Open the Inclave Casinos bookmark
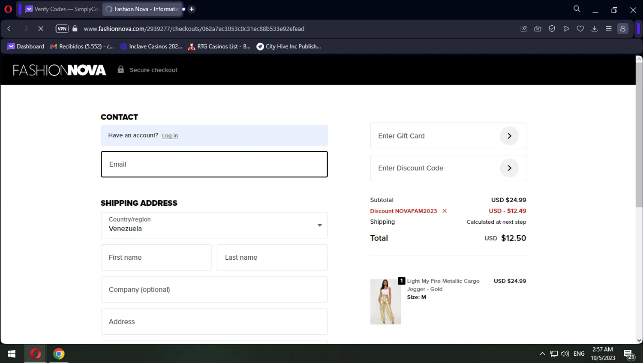This screenshot has height=363, width=643. coord(151,46)
